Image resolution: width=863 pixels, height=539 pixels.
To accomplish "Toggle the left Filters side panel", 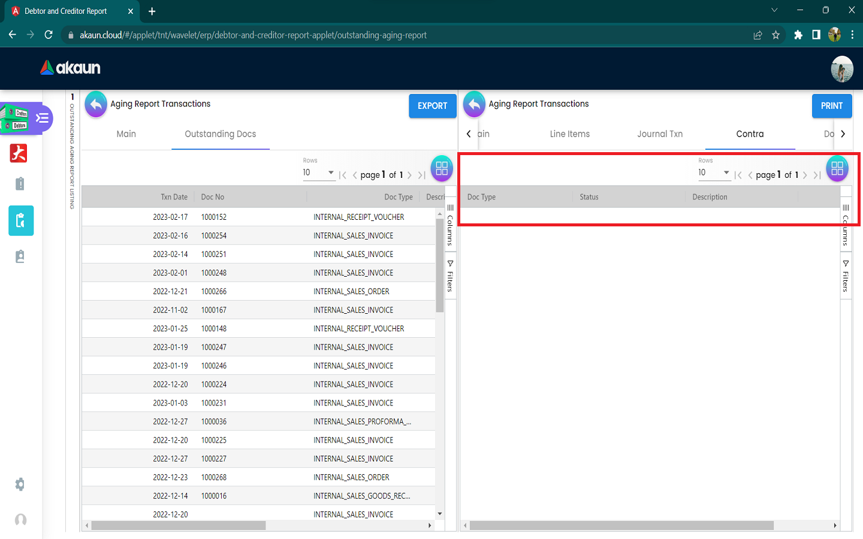I will 450,276.
